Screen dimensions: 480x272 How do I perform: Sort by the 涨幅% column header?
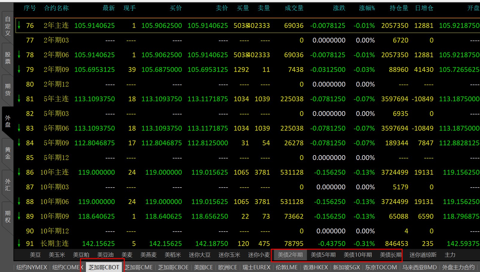click(367, 8)
